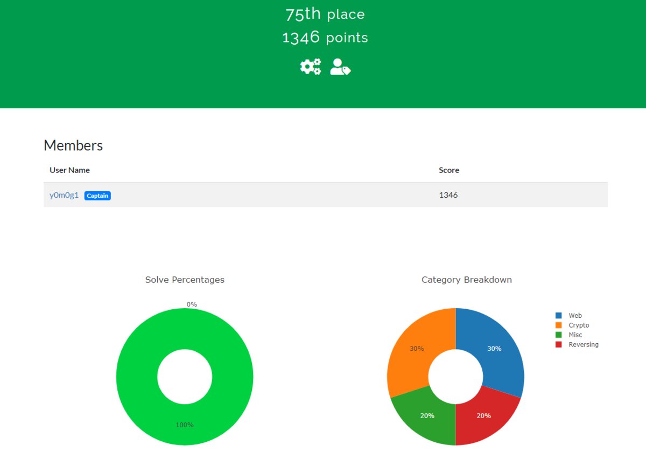This screenshot has width=646, height=452.
Task: Click the Captain badge
Action: (x=97, y=196)
